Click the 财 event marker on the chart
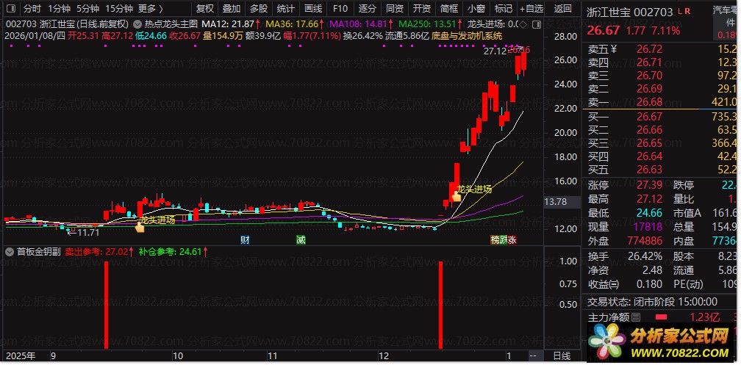 click(x=245, y=240)
